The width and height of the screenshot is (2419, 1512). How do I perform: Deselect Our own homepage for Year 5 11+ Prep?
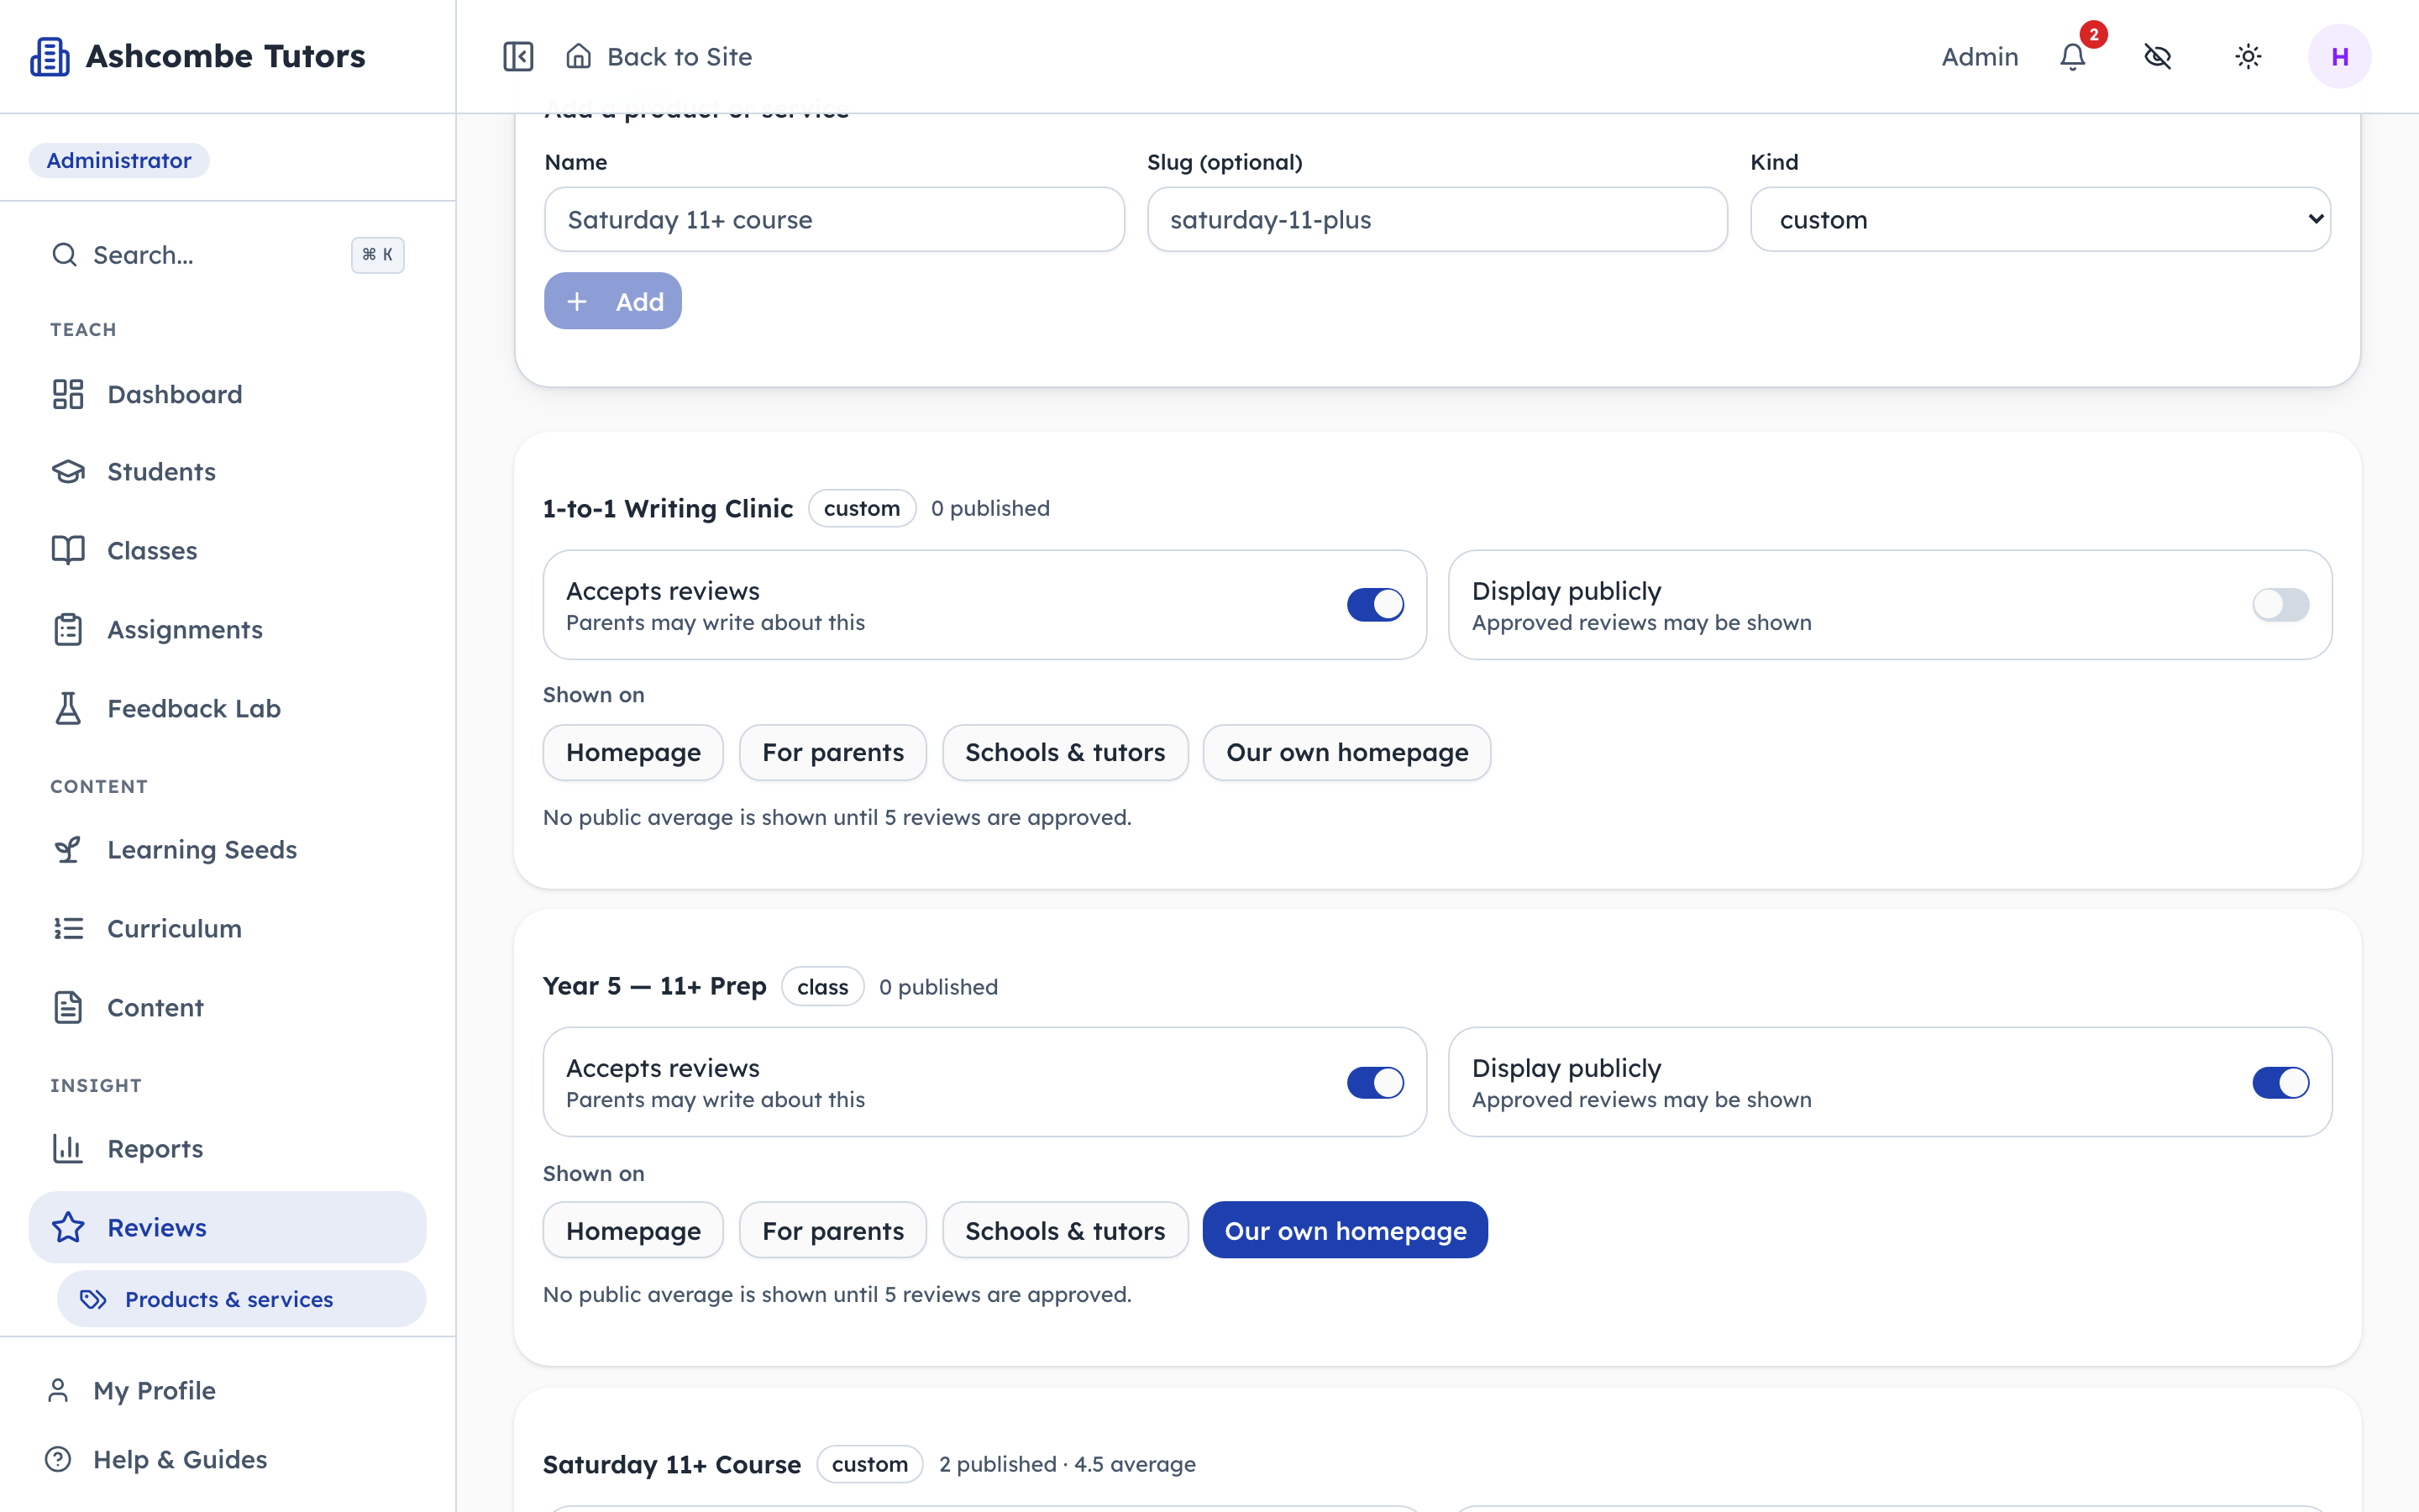1346,1230
